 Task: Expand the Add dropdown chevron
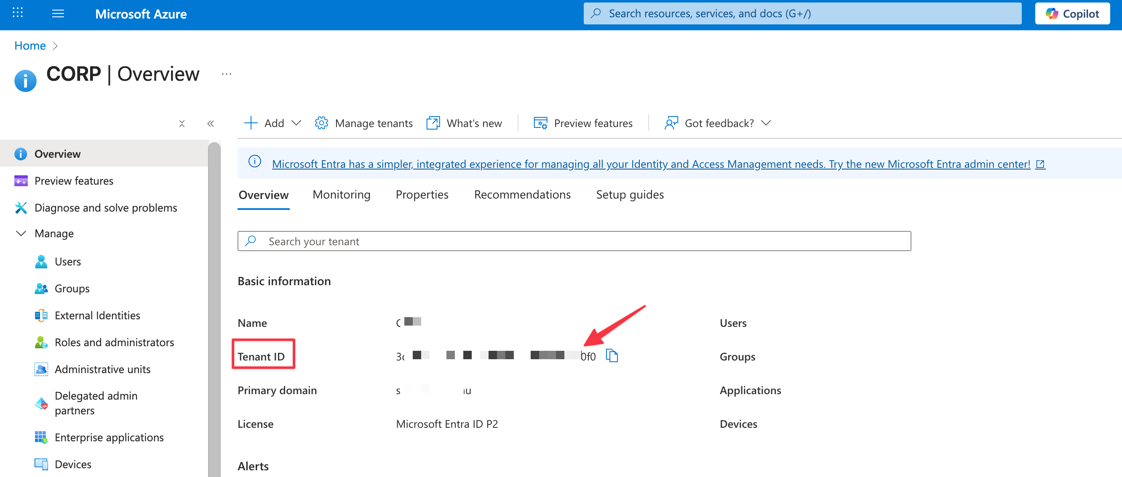(296, 123)
